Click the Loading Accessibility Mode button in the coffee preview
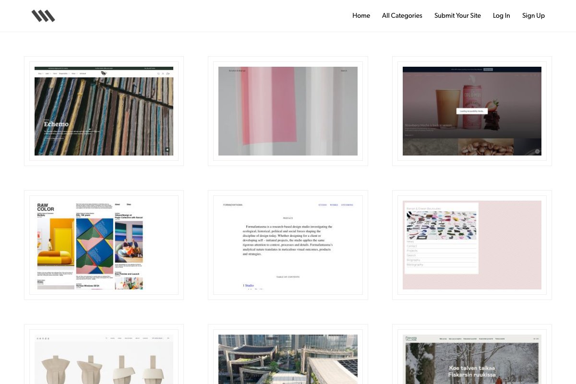The width and height of the screenshot is (576, 384). 472,111
